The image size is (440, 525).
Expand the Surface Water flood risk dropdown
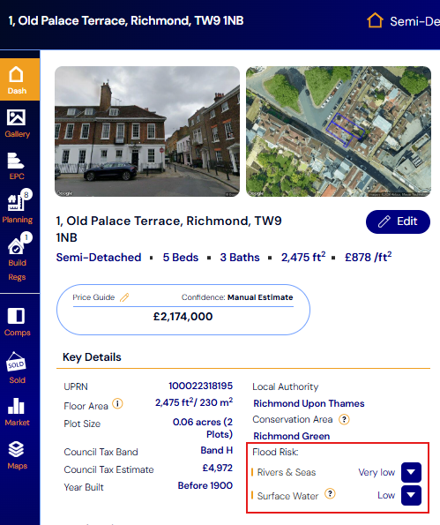pos(411,495)
